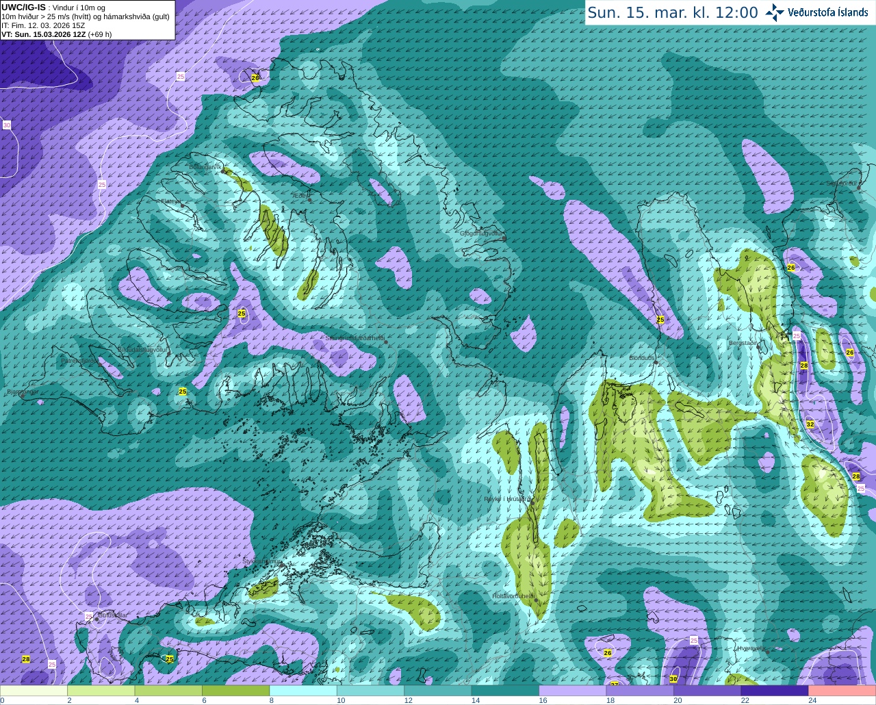The width and height of the screenshot is (876, 705).
Task: Click the yellow 26 gust marker left of Hveravellir
Action: (x=608, y=653)
